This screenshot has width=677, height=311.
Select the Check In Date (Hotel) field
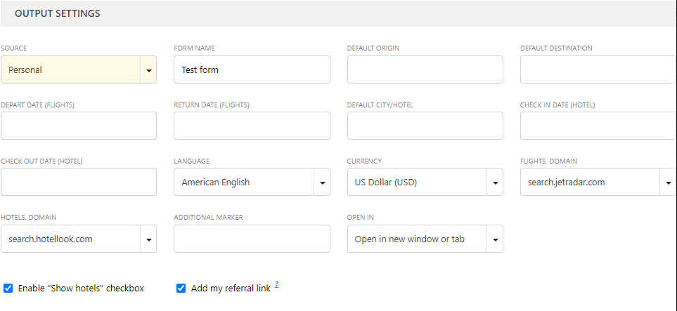tap(598, 126)
